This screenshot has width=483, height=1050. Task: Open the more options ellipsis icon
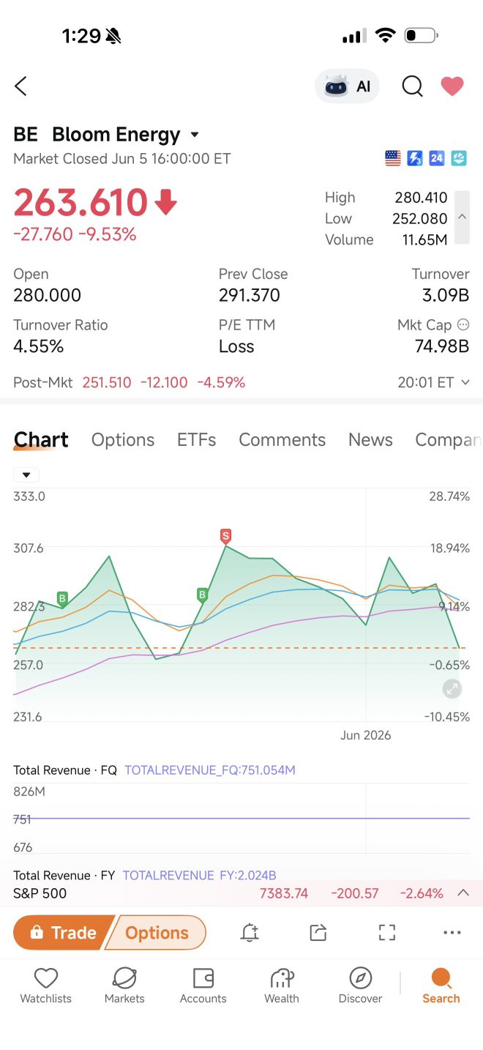[x=452, y=932]
